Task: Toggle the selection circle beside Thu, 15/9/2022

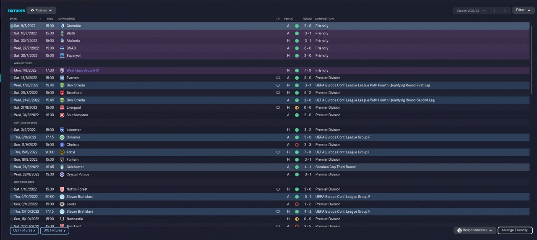Action: coord(12,152)
